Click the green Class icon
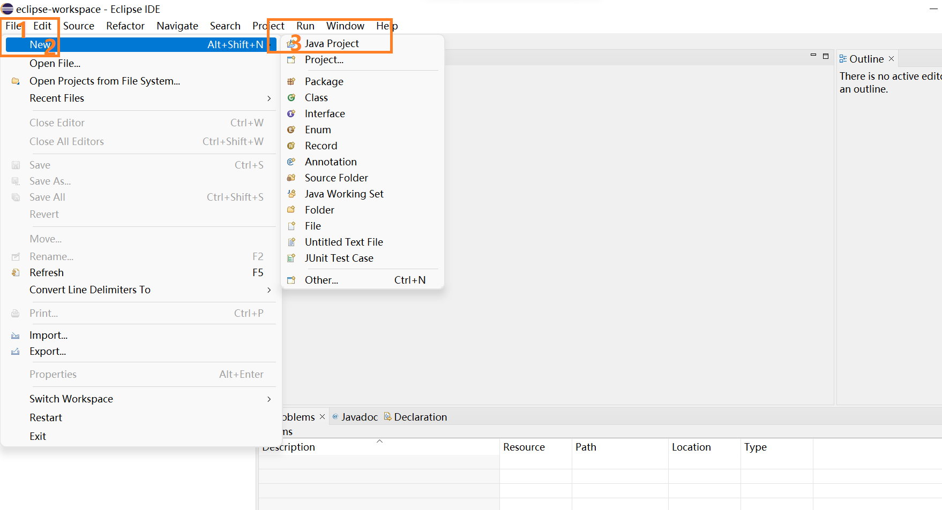The width and height of the screenshot is (942, 510). pos(291,97)
